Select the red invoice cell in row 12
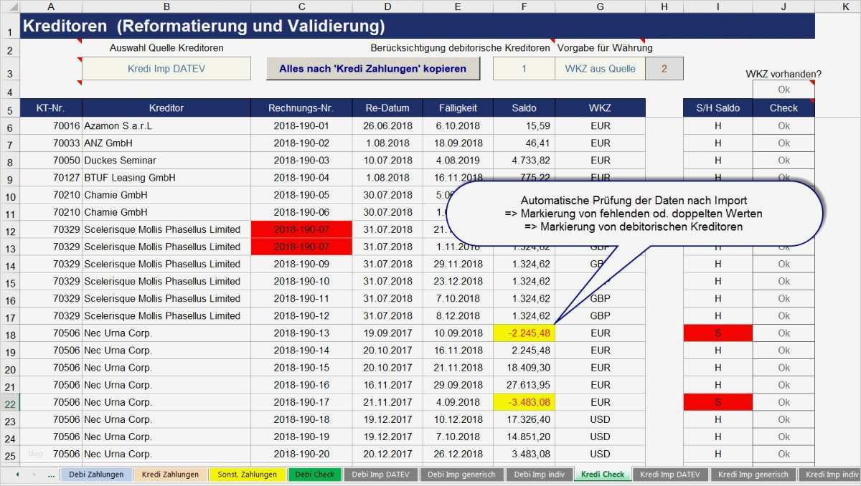861x486 pixels. [x=301, y=229]
